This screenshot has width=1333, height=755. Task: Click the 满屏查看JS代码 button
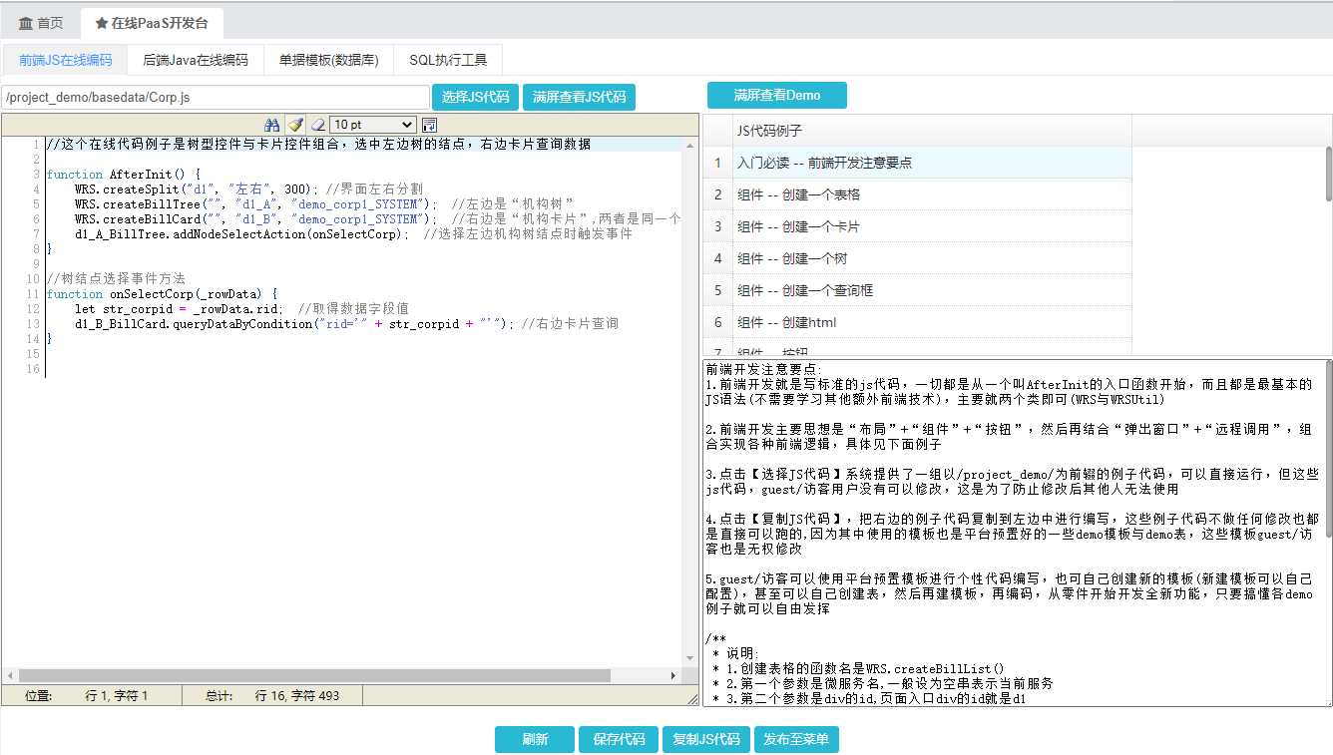[579, 97]
